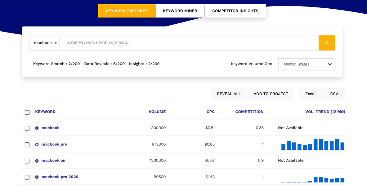Tick the select-all checkbox in header
The image size is (367, 186).
point(27,112)
